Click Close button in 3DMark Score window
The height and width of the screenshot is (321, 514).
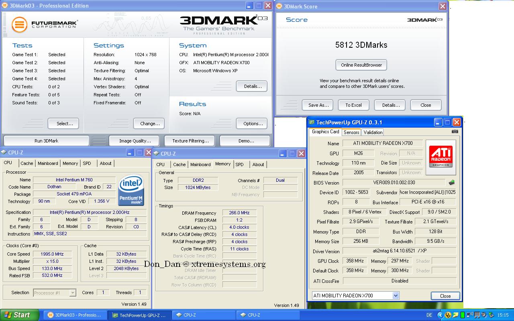point(426,105)
